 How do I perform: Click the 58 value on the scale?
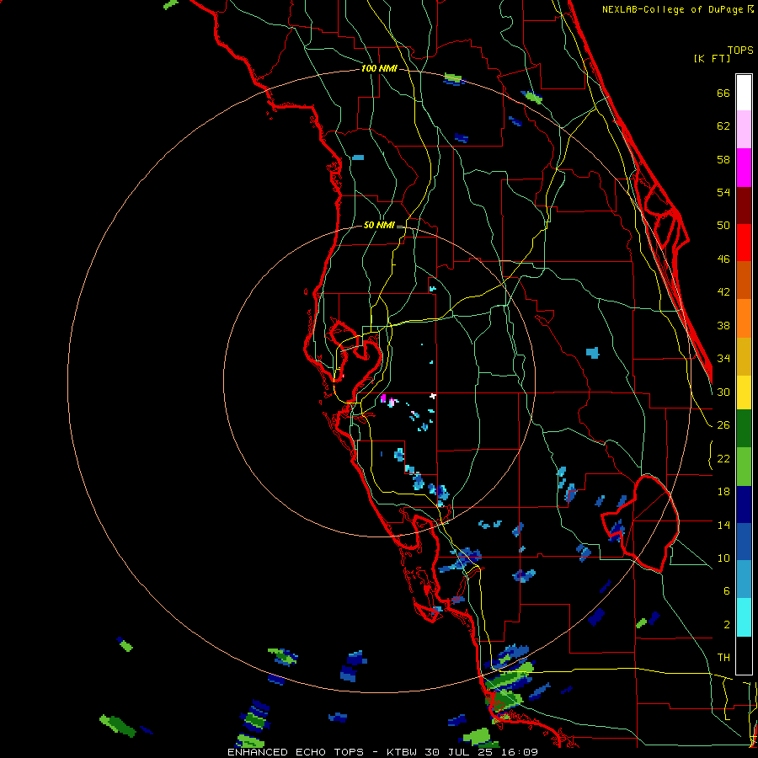click(723, 159)
